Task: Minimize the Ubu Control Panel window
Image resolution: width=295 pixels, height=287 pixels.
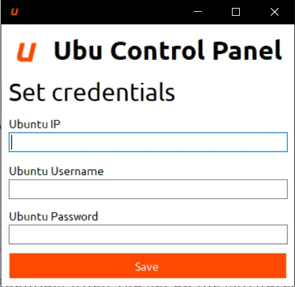Action: pyautogui.click(x=198, y=12)
